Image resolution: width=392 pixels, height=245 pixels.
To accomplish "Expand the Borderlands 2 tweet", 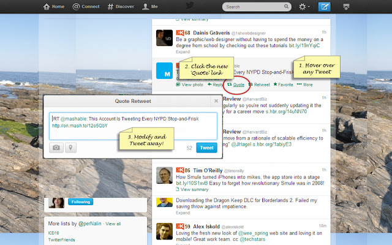I will tap(183, 213).
